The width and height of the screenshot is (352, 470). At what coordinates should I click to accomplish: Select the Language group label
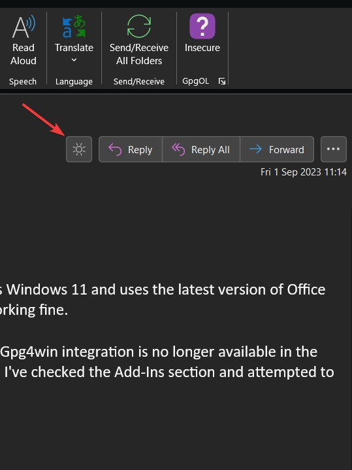(74, 82)
